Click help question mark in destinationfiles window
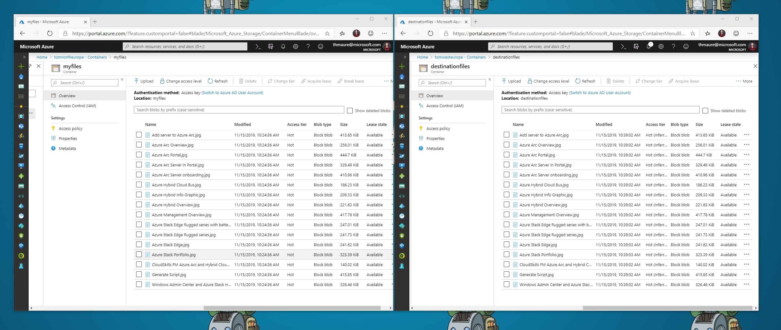781x330 pixels. [x=673, y=46]
